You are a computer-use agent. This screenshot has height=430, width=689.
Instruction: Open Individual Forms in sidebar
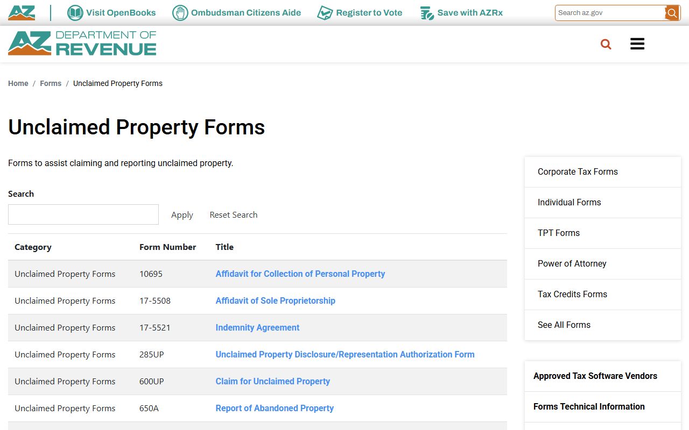[x=602, y=203]
